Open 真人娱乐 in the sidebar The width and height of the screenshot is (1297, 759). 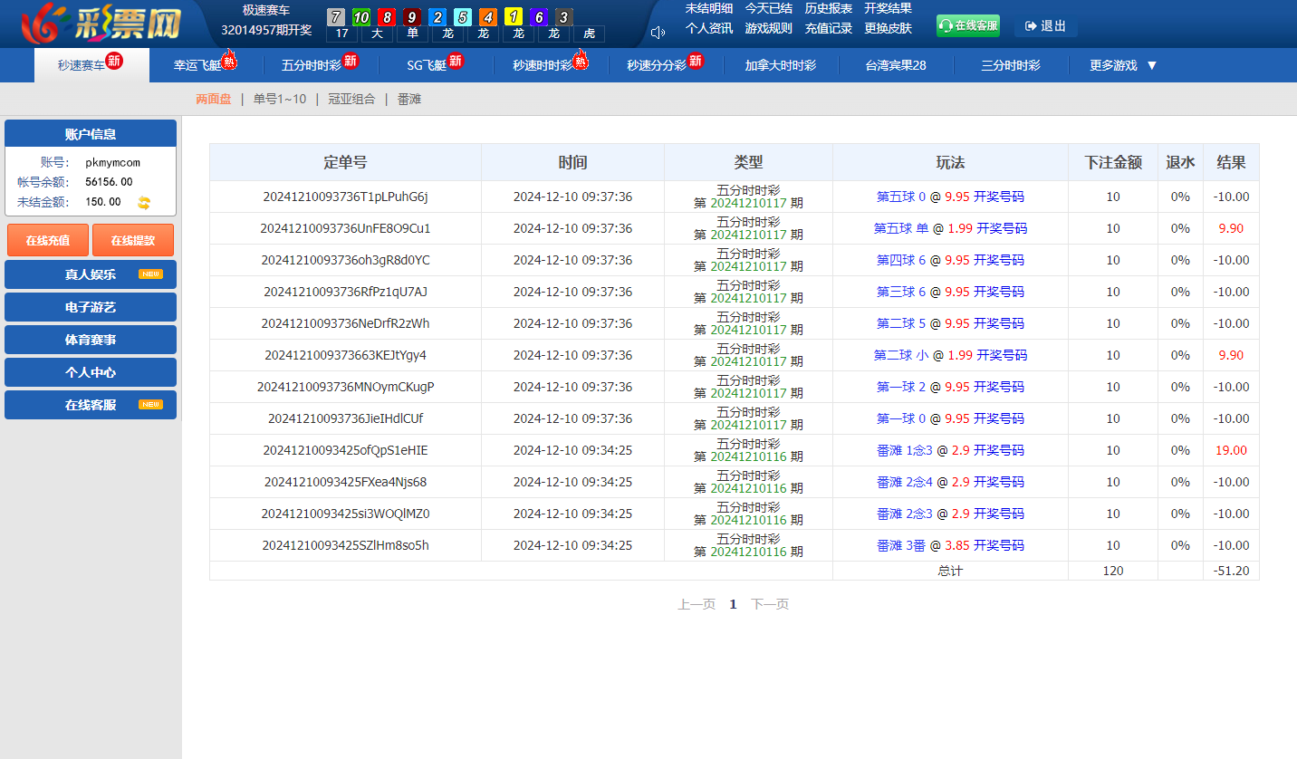[91, 274]
